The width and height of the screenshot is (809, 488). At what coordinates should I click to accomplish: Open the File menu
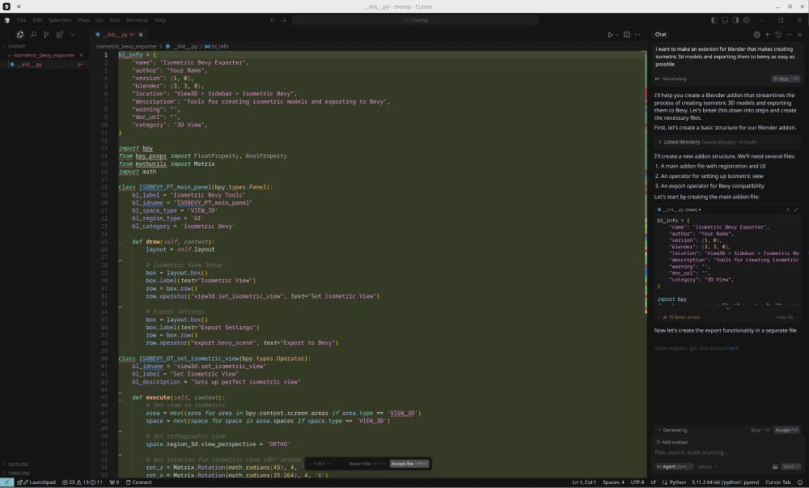click(x=22, y=20)
